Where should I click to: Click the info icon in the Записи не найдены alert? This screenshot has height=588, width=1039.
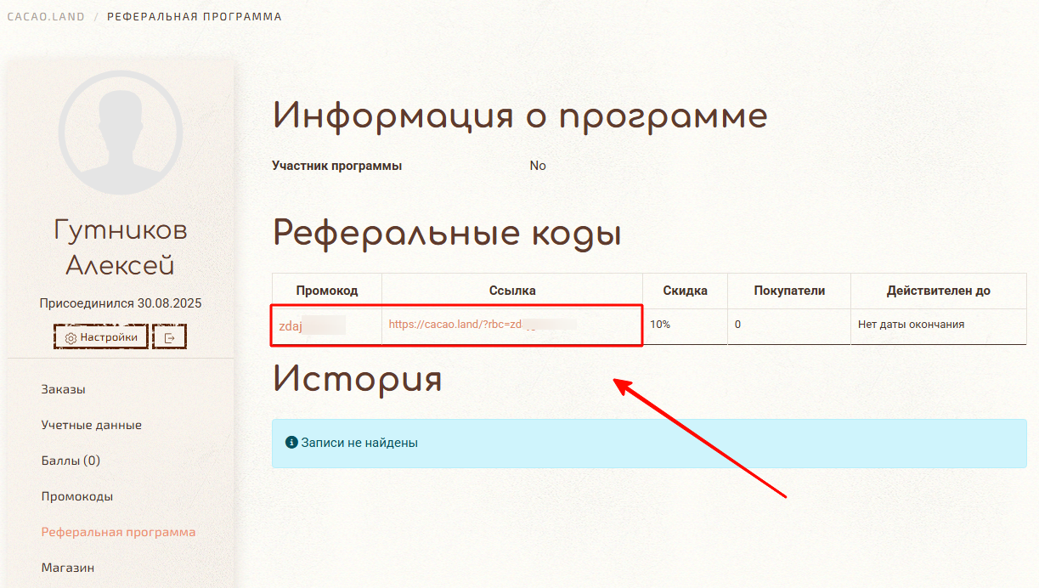pyautogui.click(x=291, y=443)
